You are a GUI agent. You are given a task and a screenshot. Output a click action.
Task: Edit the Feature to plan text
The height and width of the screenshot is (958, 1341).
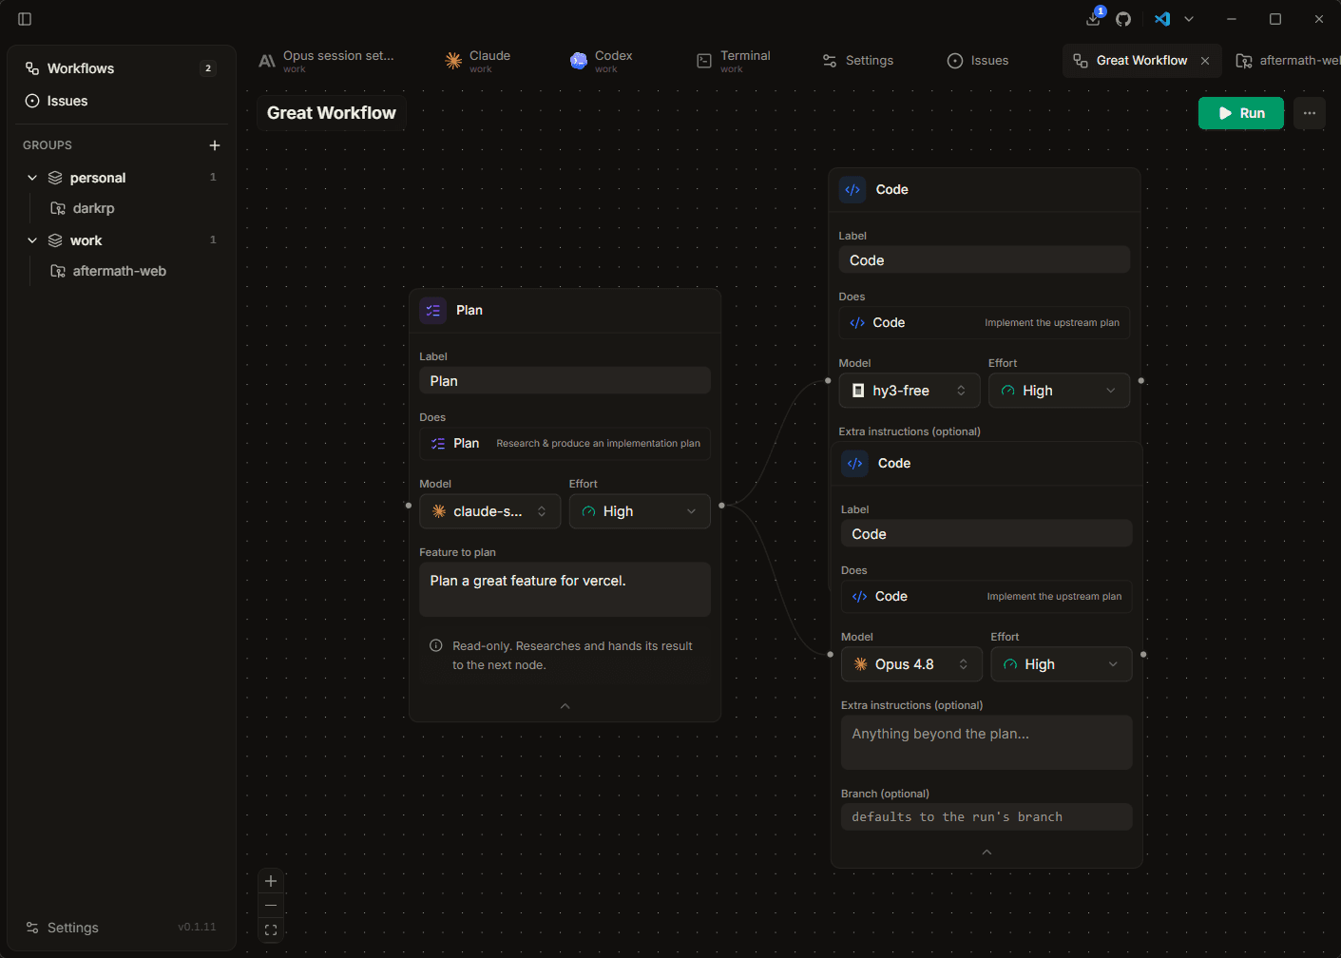[x=565, y=589]
